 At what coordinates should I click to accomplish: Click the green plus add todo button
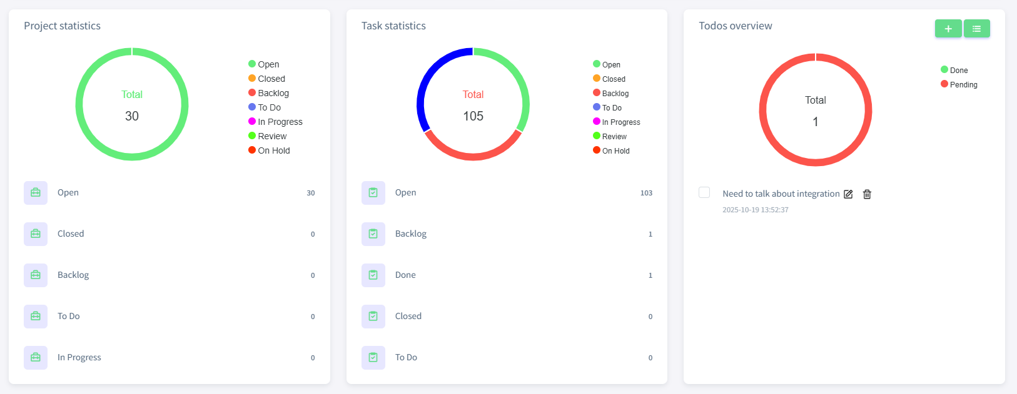pos(948,29)
